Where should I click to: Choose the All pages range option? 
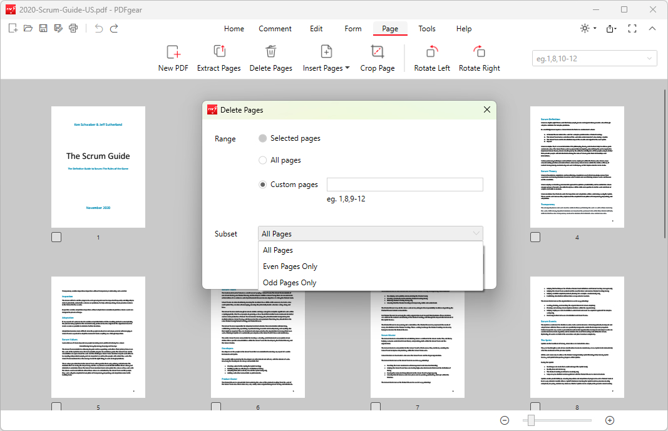click(x=262, y=160)
